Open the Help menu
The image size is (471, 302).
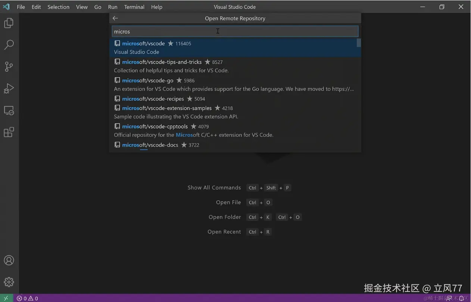156,7
